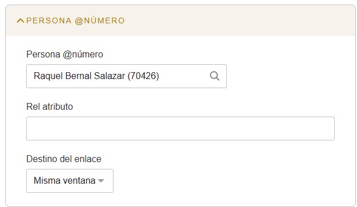The image size is (357, 207).
Task: Click the Raquel Bernal Salazar (70426) text
Action: 96,76
